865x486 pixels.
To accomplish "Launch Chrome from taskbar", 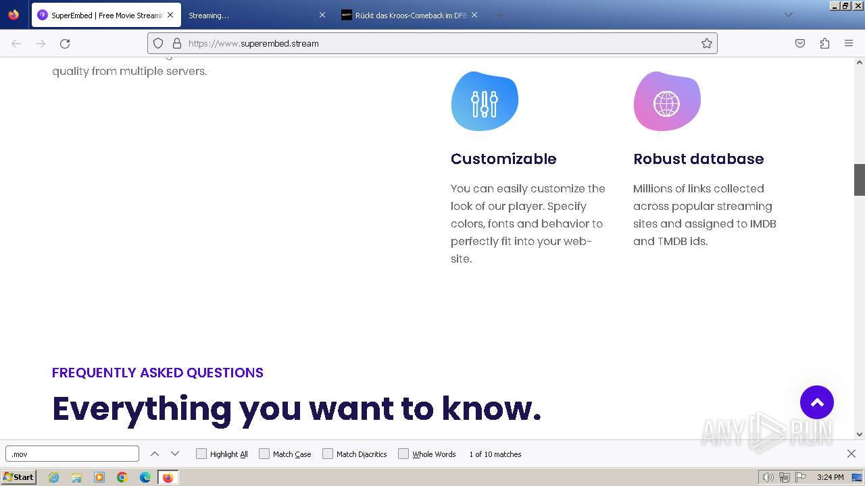I will point(122,477).
